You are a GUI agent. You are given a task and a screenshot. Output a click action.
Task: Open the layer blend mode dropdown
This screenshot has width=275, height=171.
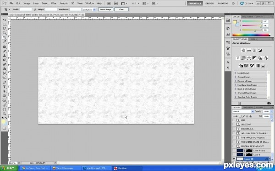pos(243,111)
